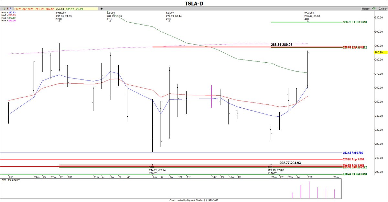The height and width of the screenshot is (202, 388).
Task: Click the tallest magenta DTP histogram bar
Action: (309, 190)
